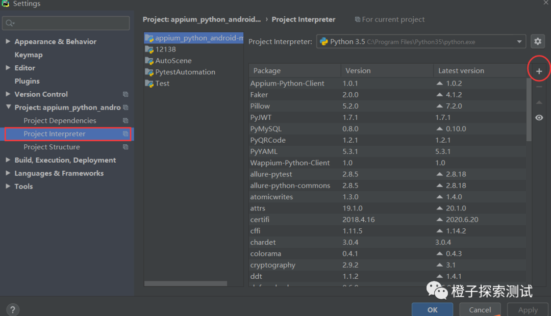This screenshot has width=551, height=316.
Task: Select the chardet package row
Action: pyautogui.click(x=387, y=242)
